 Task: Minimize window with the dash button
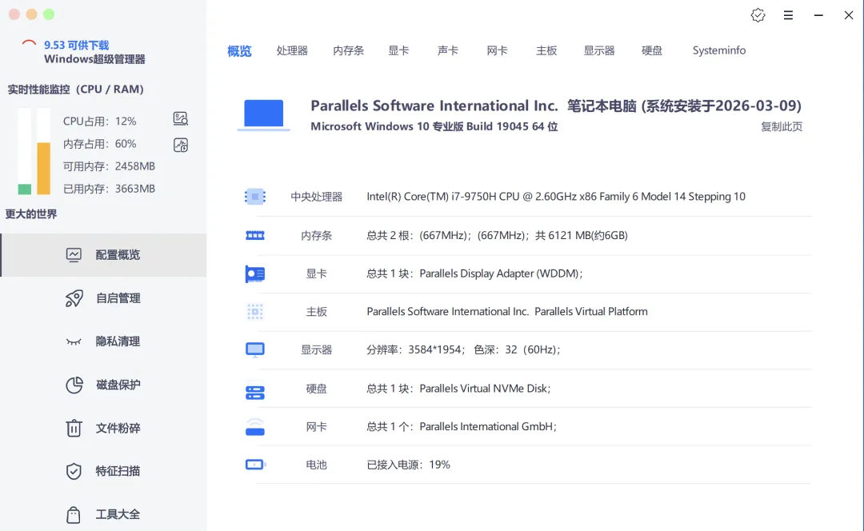click(819, 15)
